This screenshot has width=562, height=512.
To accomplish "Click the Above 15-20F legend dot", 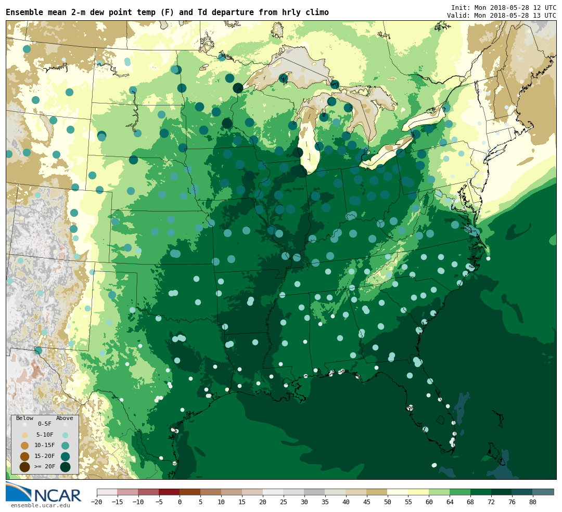I will pos(65,456).
